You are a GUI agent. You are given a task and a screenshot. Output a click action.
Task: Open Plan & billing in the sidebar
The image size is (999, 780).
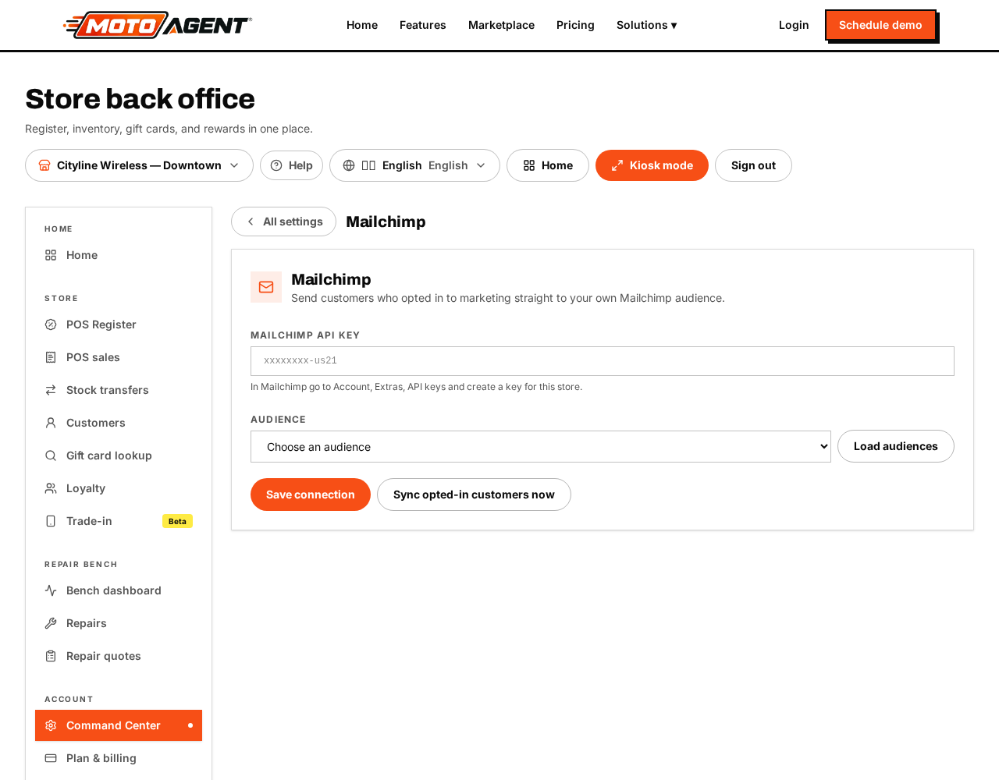tap(119, 758)
